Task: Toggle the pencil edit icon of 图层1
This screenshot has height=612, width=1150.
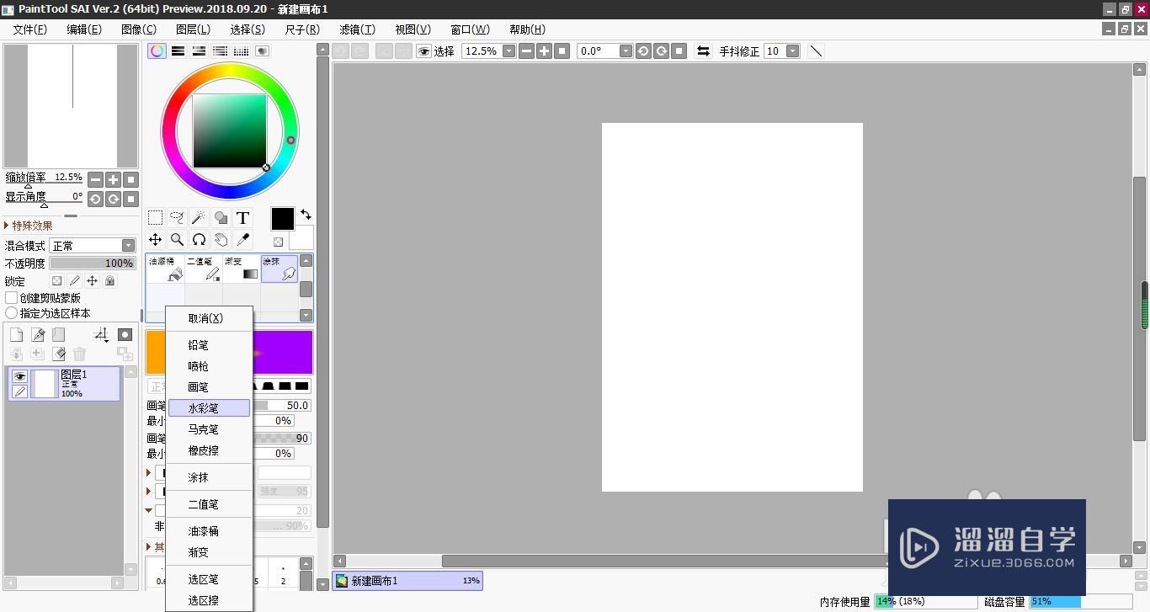Action: 19,391
